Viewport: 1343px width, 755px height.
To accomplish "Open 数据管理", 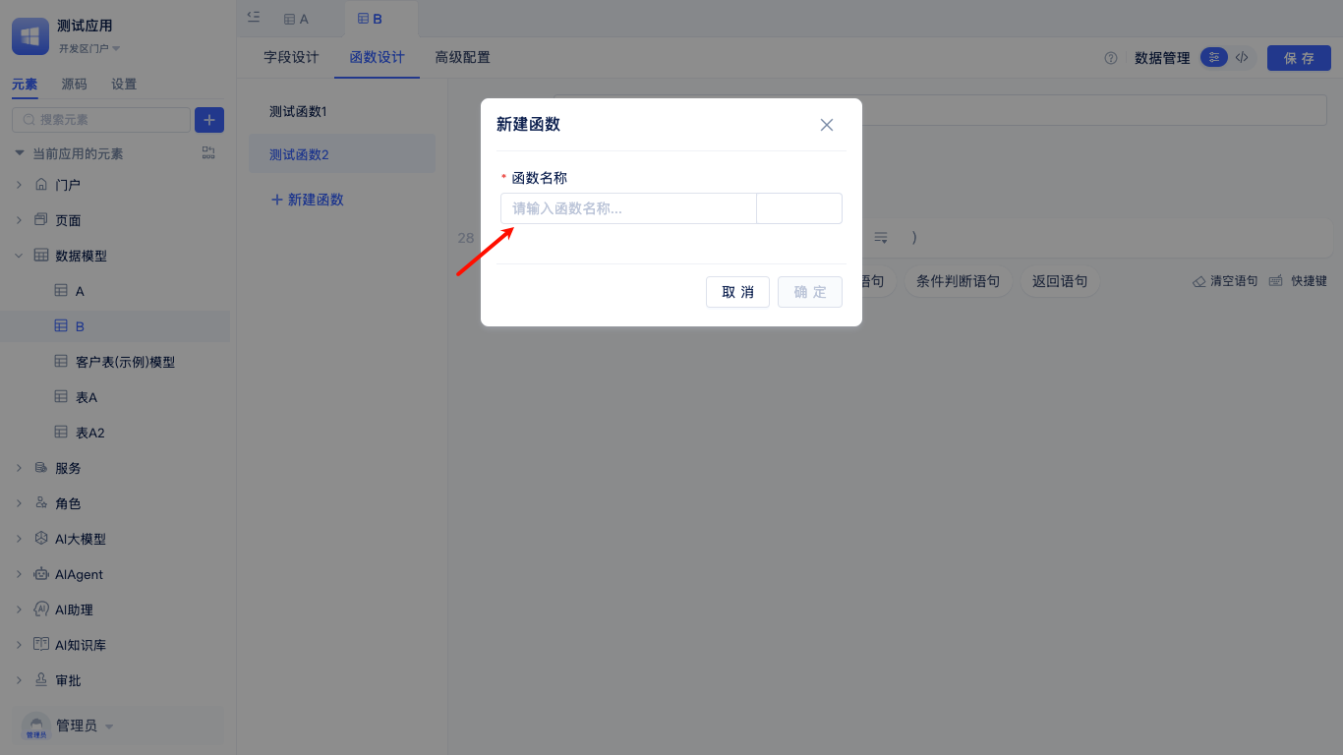I will click(x=1162, y=58).
